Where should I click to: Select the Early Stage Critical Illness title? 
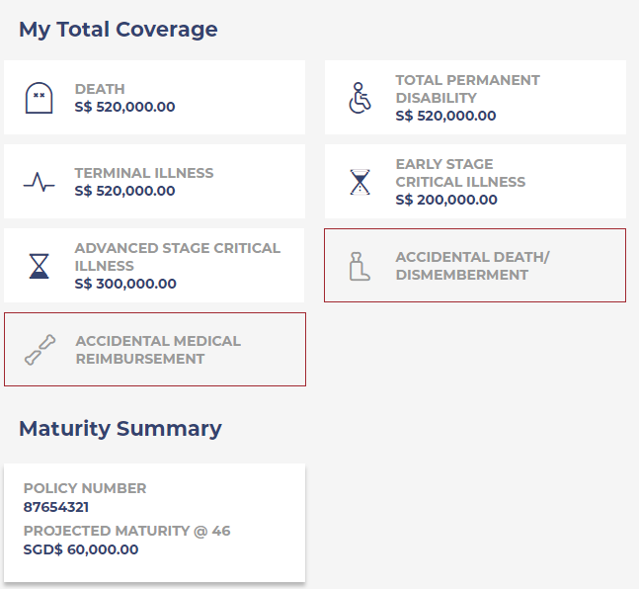(460, 173)
